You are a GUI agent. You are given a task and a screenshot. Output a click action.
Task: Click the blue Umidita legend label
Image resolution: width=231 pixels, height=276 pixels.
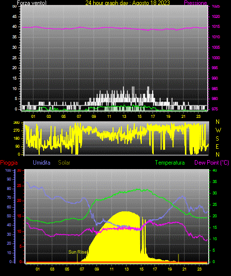pyautogui.click(x=42, y=163)
